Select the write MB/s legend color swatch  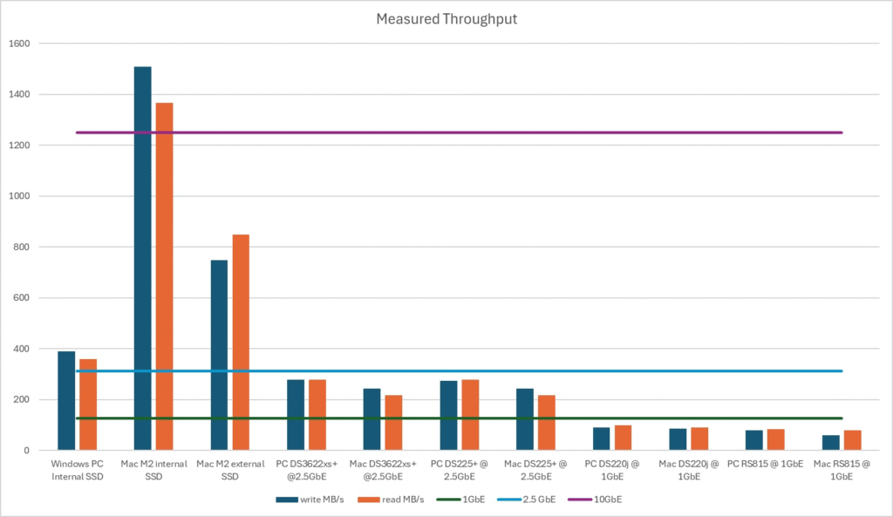coord(289,500)
